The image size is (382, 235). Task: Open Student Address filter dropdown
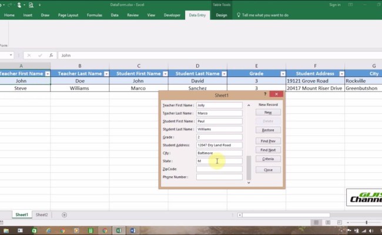[342, 73]
